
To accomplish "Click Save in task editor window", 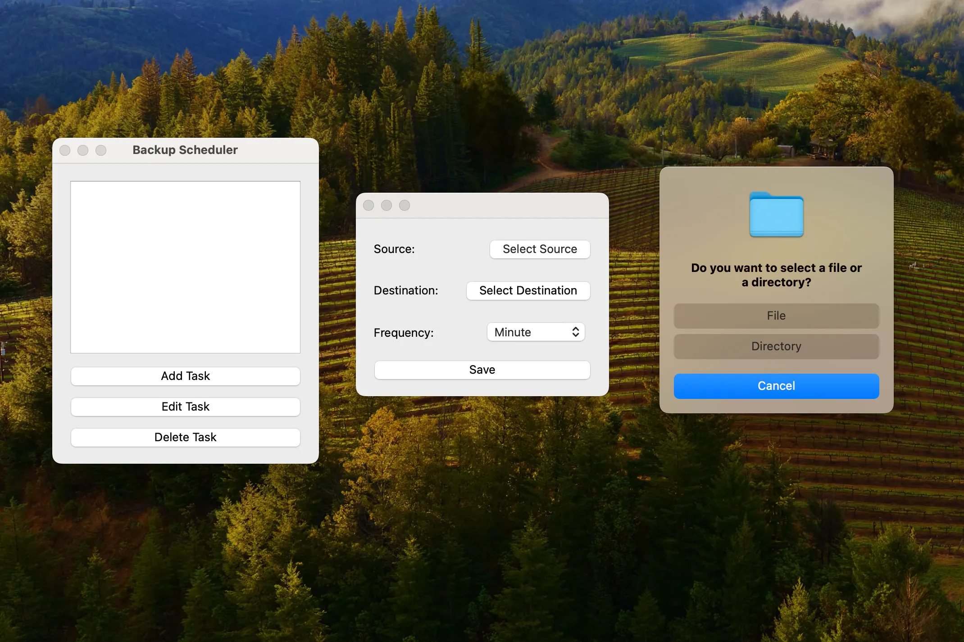I will (x=482, y=369).
